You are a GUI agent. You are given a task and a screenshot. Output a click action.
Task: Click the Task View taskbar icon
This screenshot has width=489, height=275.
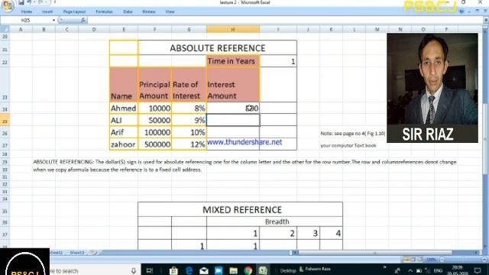tap(150, 270)
